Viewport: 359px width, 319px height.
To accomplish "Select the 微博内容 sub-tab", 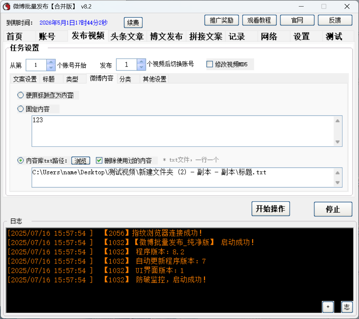I will 102,78.
